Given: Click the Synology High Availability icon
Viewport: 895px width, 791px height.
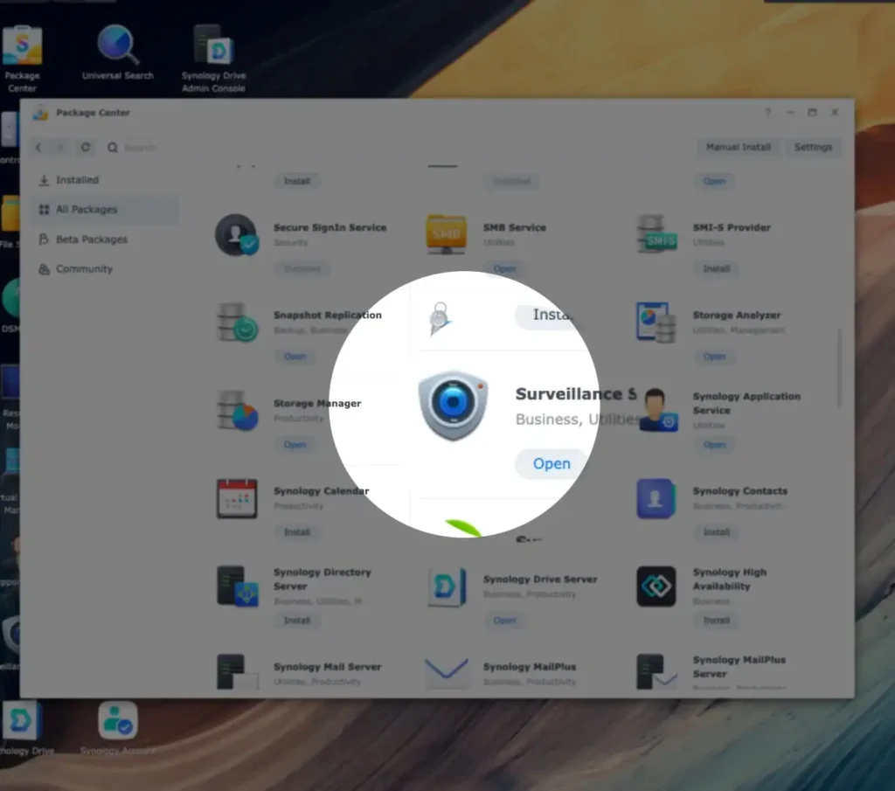Looking at the screenshot, I should 656,586.
